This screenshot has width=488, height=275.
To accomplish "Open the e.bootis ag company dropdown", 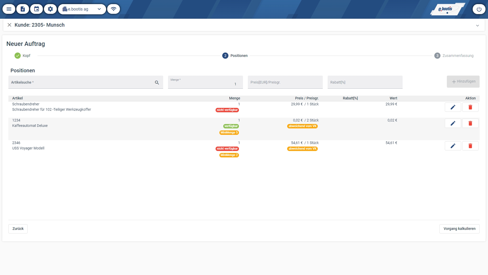I will [82, 9].
